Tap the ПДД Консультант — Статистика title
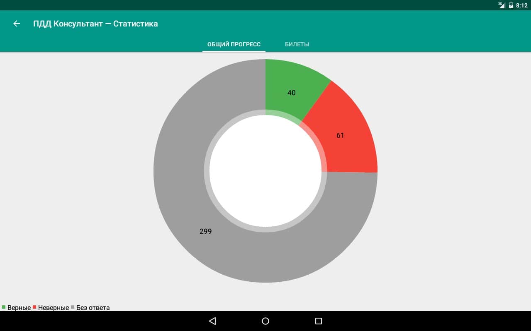Viewport: 531px width, 331px height. (95, 24)
